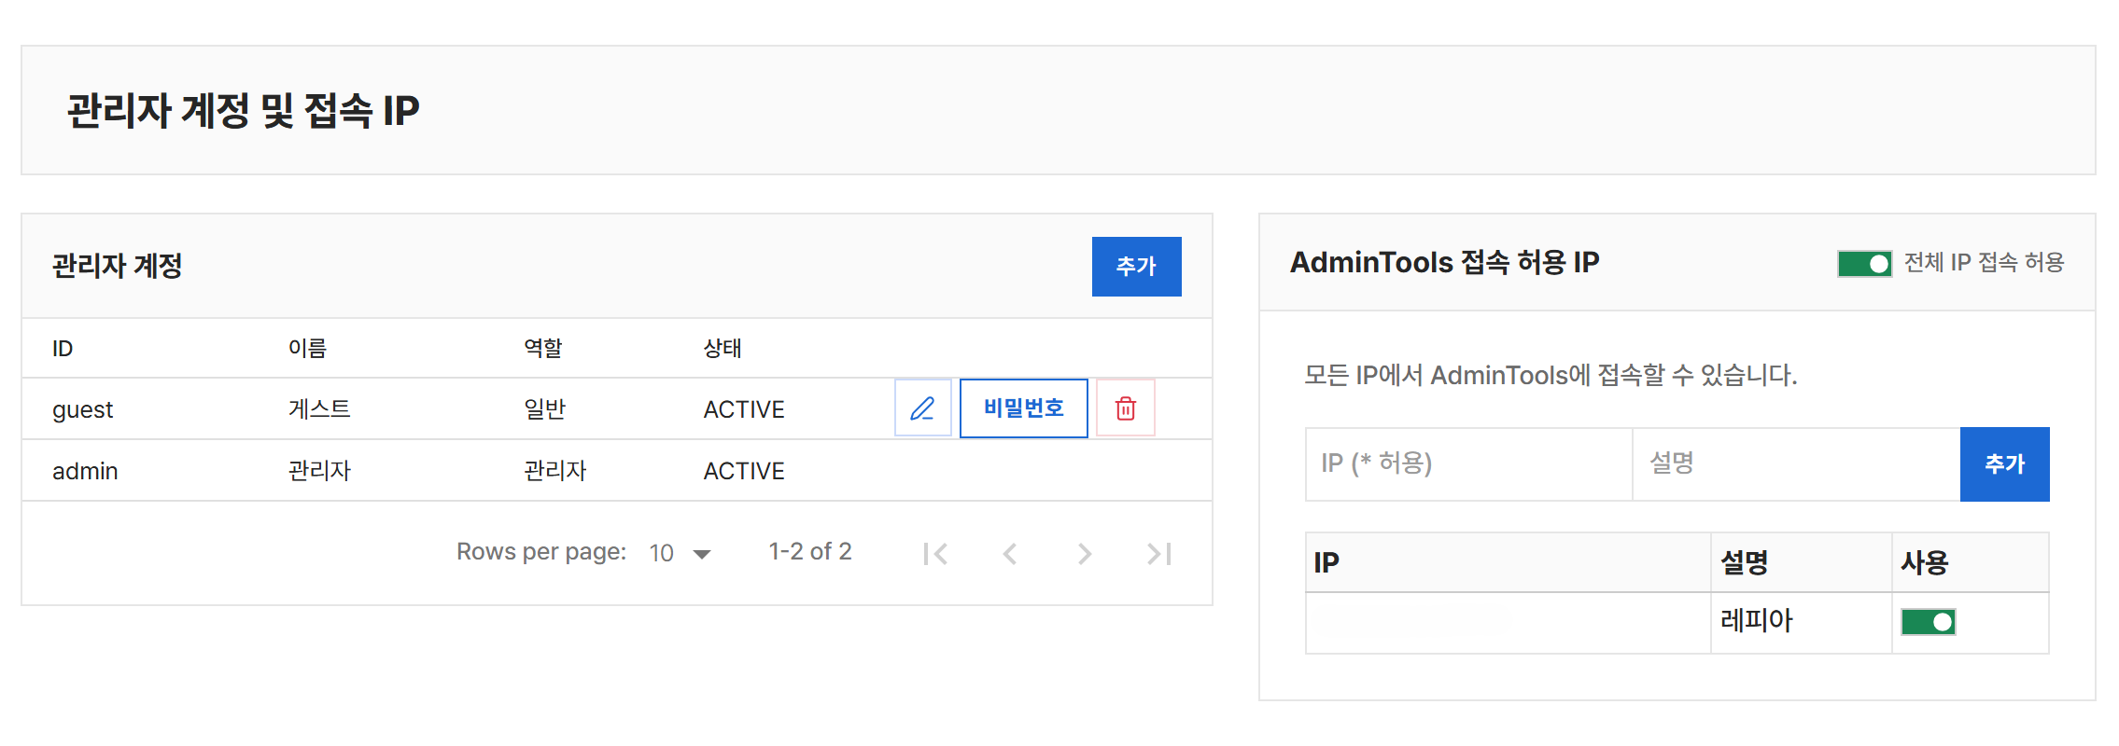Click the 상태 column header

pyautogui.click(x=723, y=348)
